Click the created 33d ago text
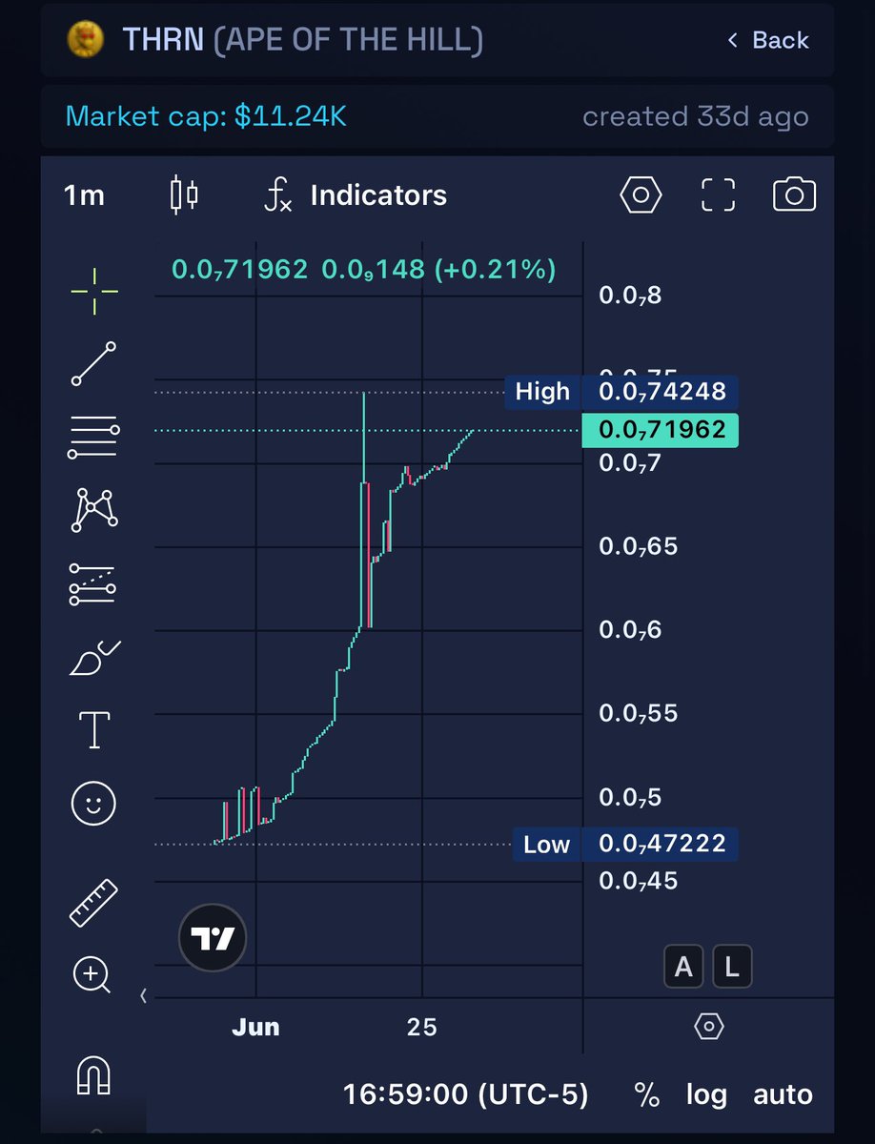 click(696, 116)
